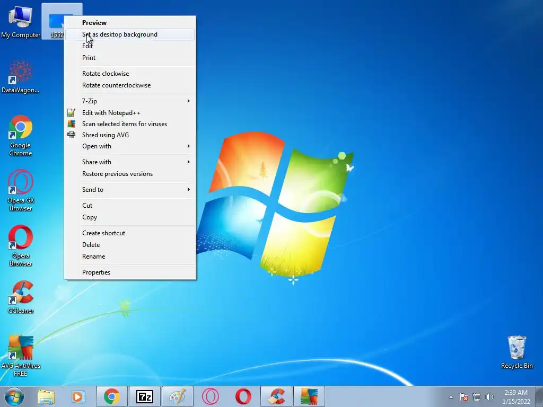Open the Recycle Bin
The width and height of the screenshot is (543, 407).
pyautogui.click(x=516, y=352)
